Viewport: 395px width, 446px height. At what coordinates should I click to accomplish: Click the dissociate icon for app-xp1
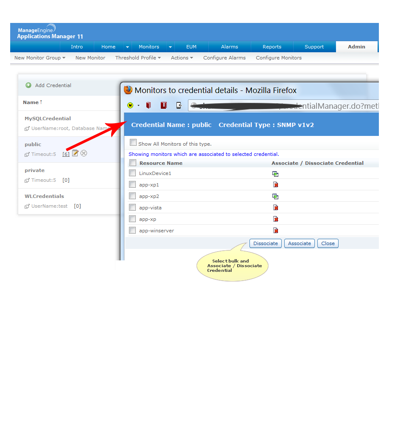275,185
